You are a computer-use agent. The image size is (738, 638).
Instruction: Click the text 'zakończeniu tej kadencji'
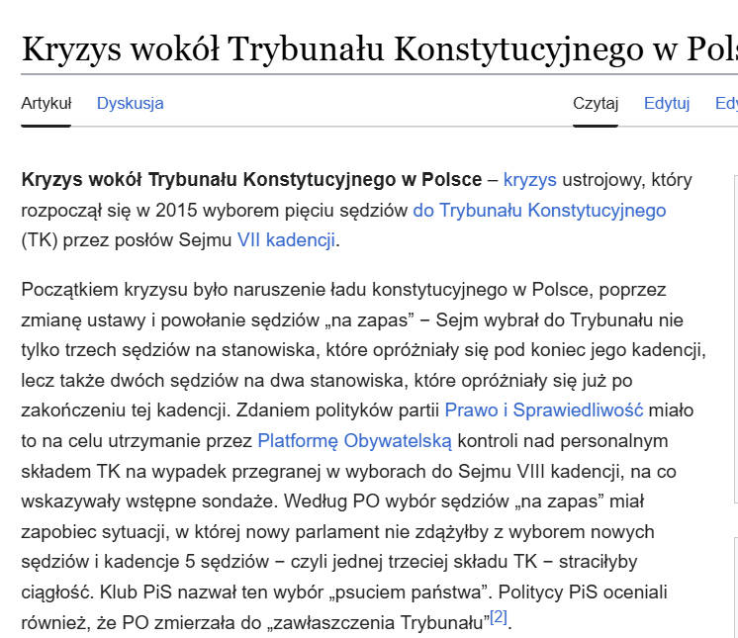126,410
